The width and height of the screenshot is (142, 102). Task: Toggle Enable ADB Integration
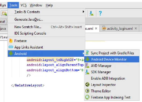(112, 78)
